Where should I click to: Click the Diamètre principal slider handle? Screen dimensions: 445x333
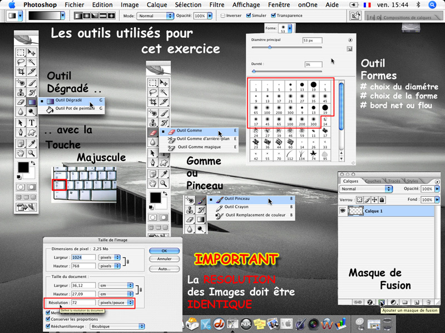pyautogui.click(x=270, y=48)
